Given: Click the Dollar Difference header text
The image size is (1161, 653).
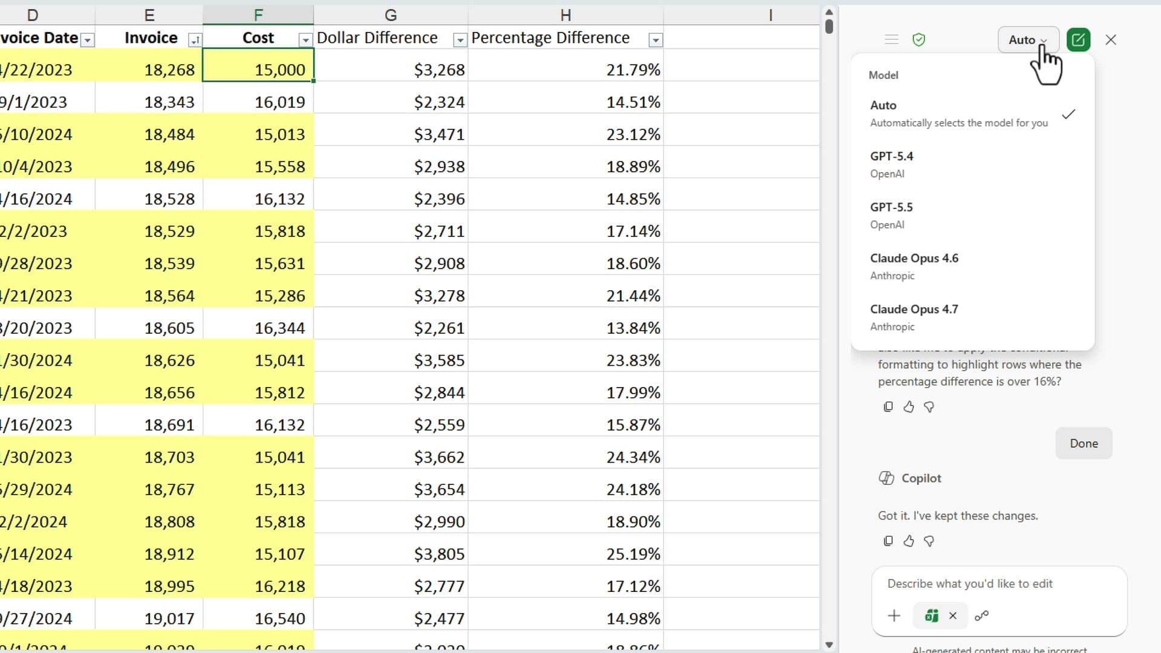Looking at the screenshot, I should coord(377,38).
